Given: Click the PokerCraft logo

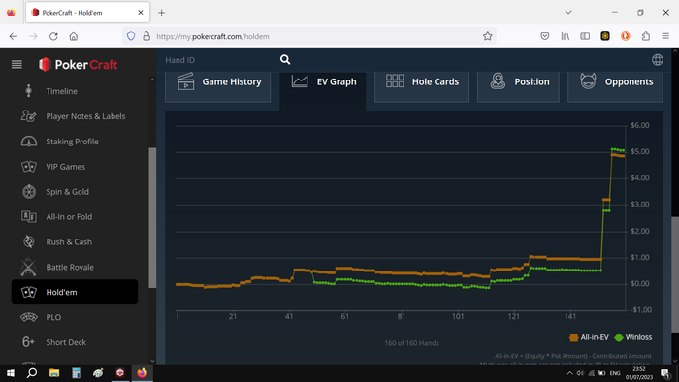Looking at the screenshot, I should point(78,64).
